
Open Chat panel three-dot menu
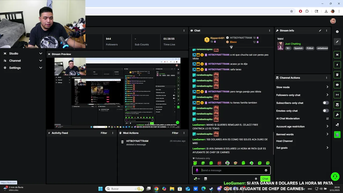(x=270, y=31)
